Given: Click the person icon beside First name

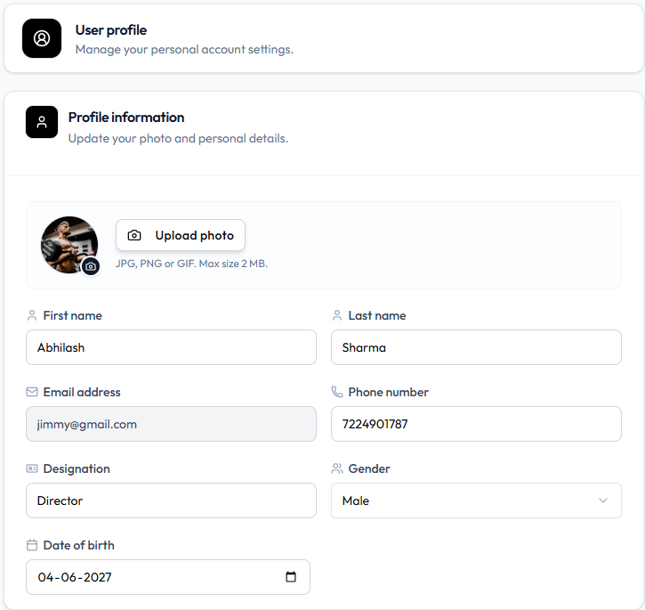Looking at the screenshot, I should [32, 315].
